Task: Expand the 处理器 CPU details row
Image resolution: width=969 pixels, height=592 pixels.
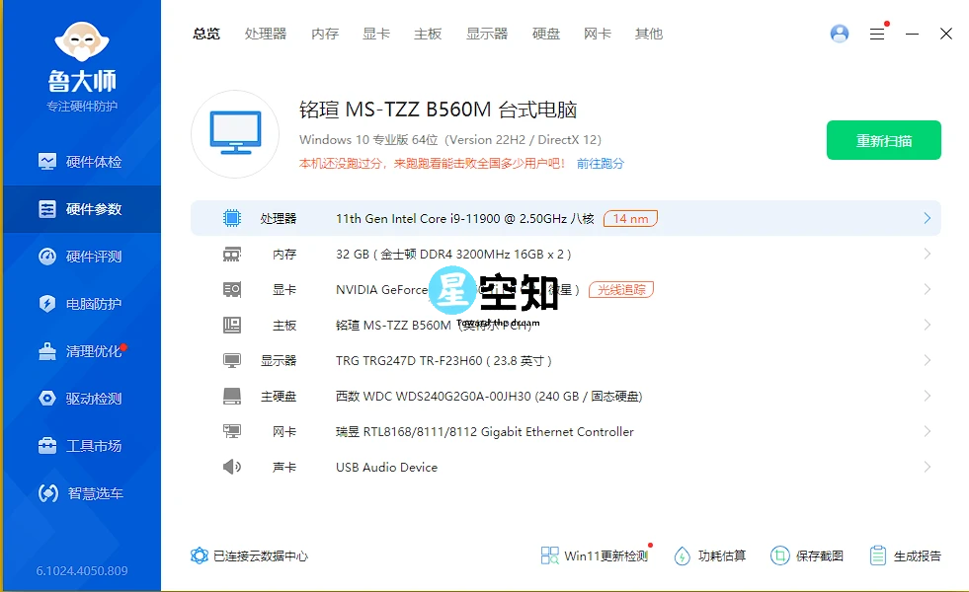Action: tap(564, 218)
